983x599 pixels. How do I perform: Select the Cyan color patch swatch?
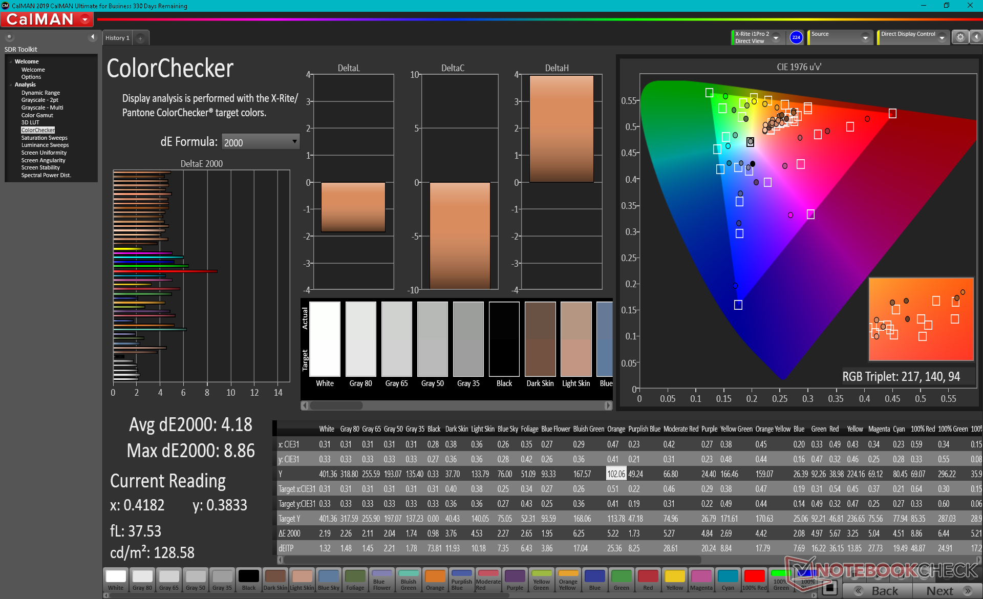[x=728, y=579]
